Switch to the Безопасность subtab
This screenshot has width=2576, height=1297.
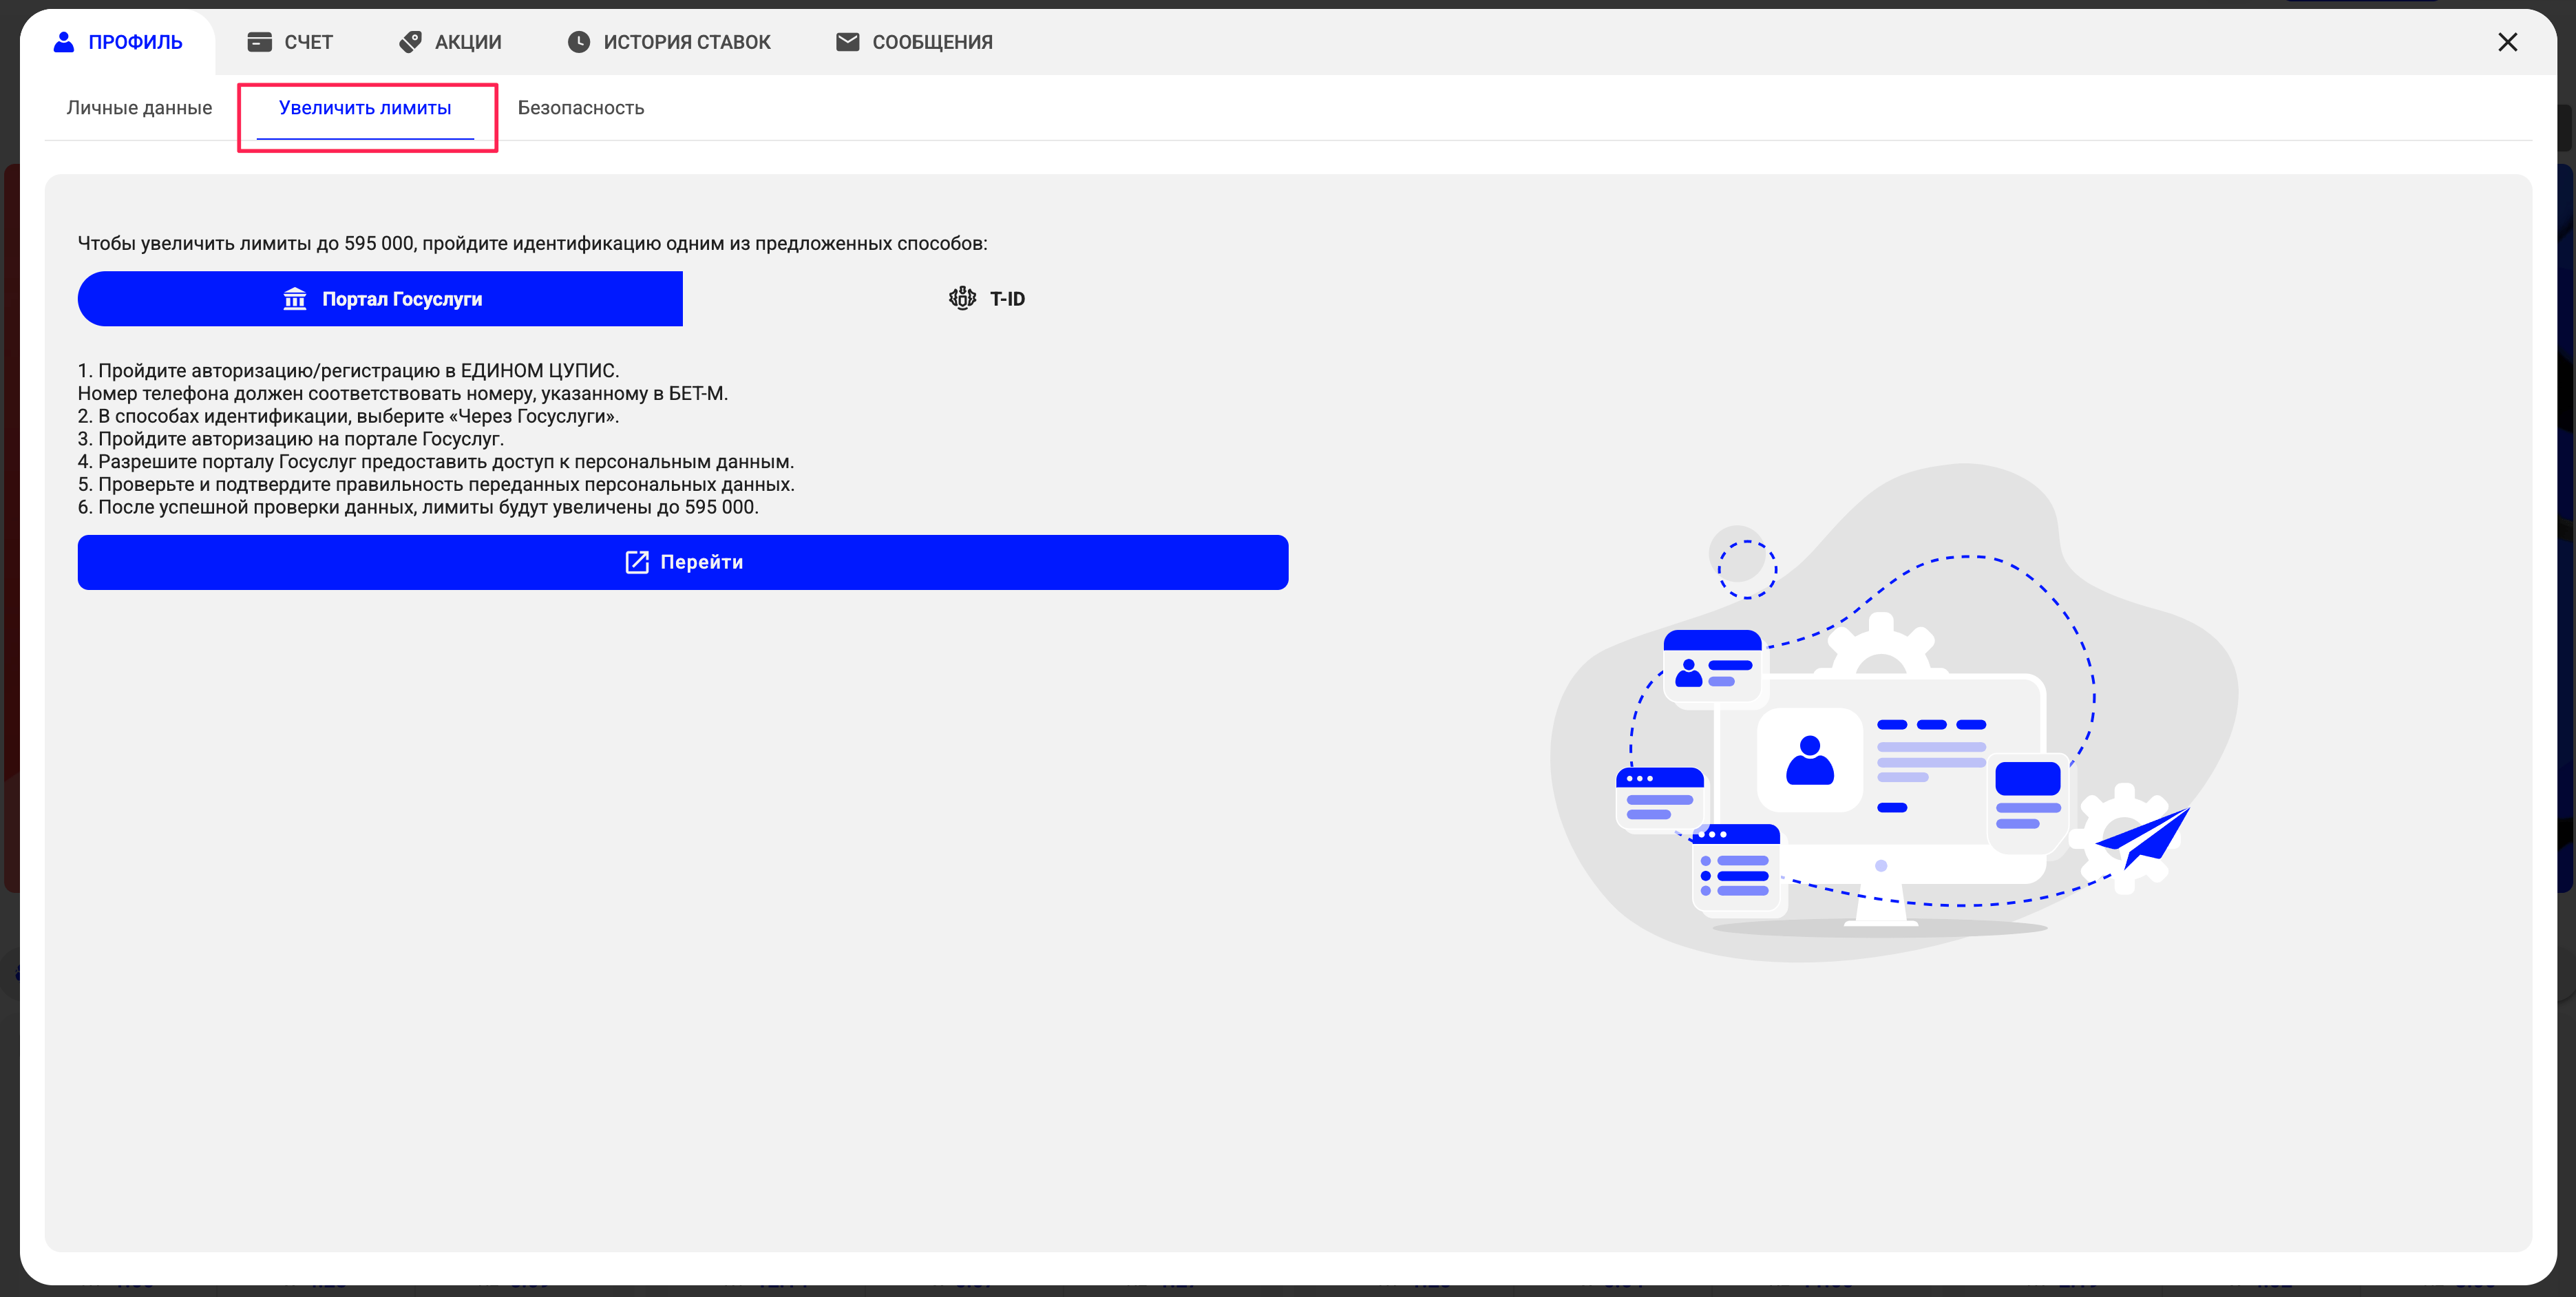[581, 108]
